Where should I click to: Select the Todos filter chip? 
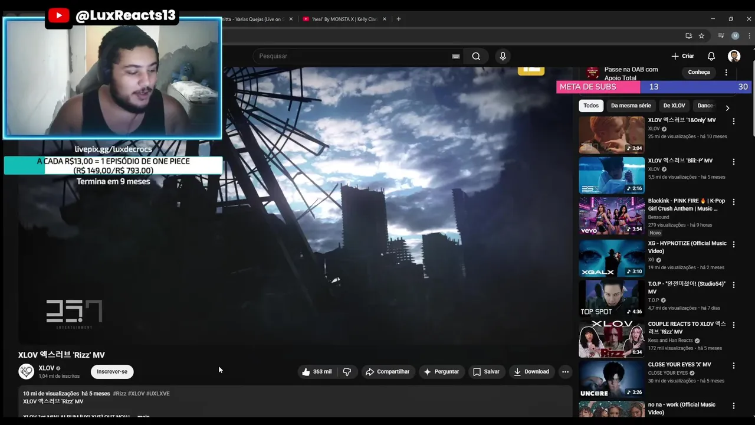[591, 106]
